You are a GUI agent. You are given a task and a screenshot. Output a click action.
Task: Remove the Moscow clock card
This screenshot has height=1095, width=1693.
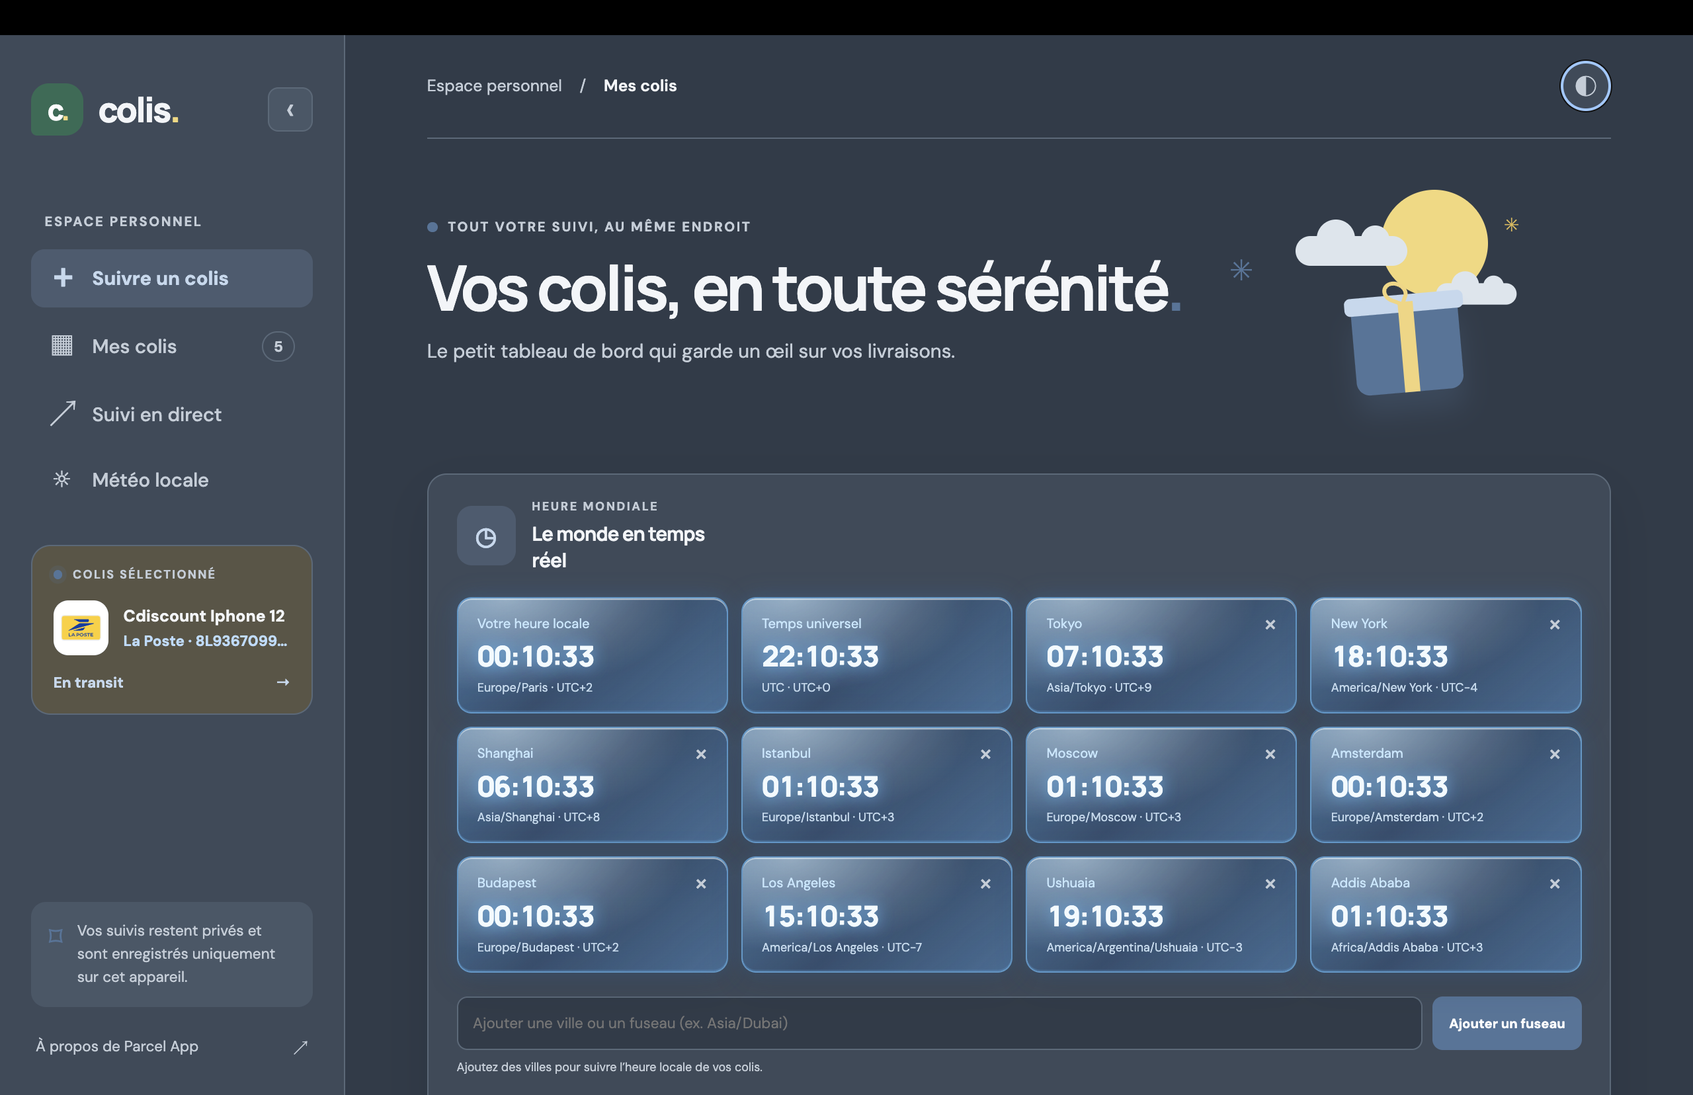point(1270,754)
